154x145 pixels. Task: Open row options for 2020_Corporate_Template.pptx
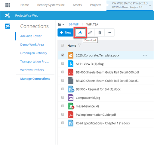click(145, 55)
